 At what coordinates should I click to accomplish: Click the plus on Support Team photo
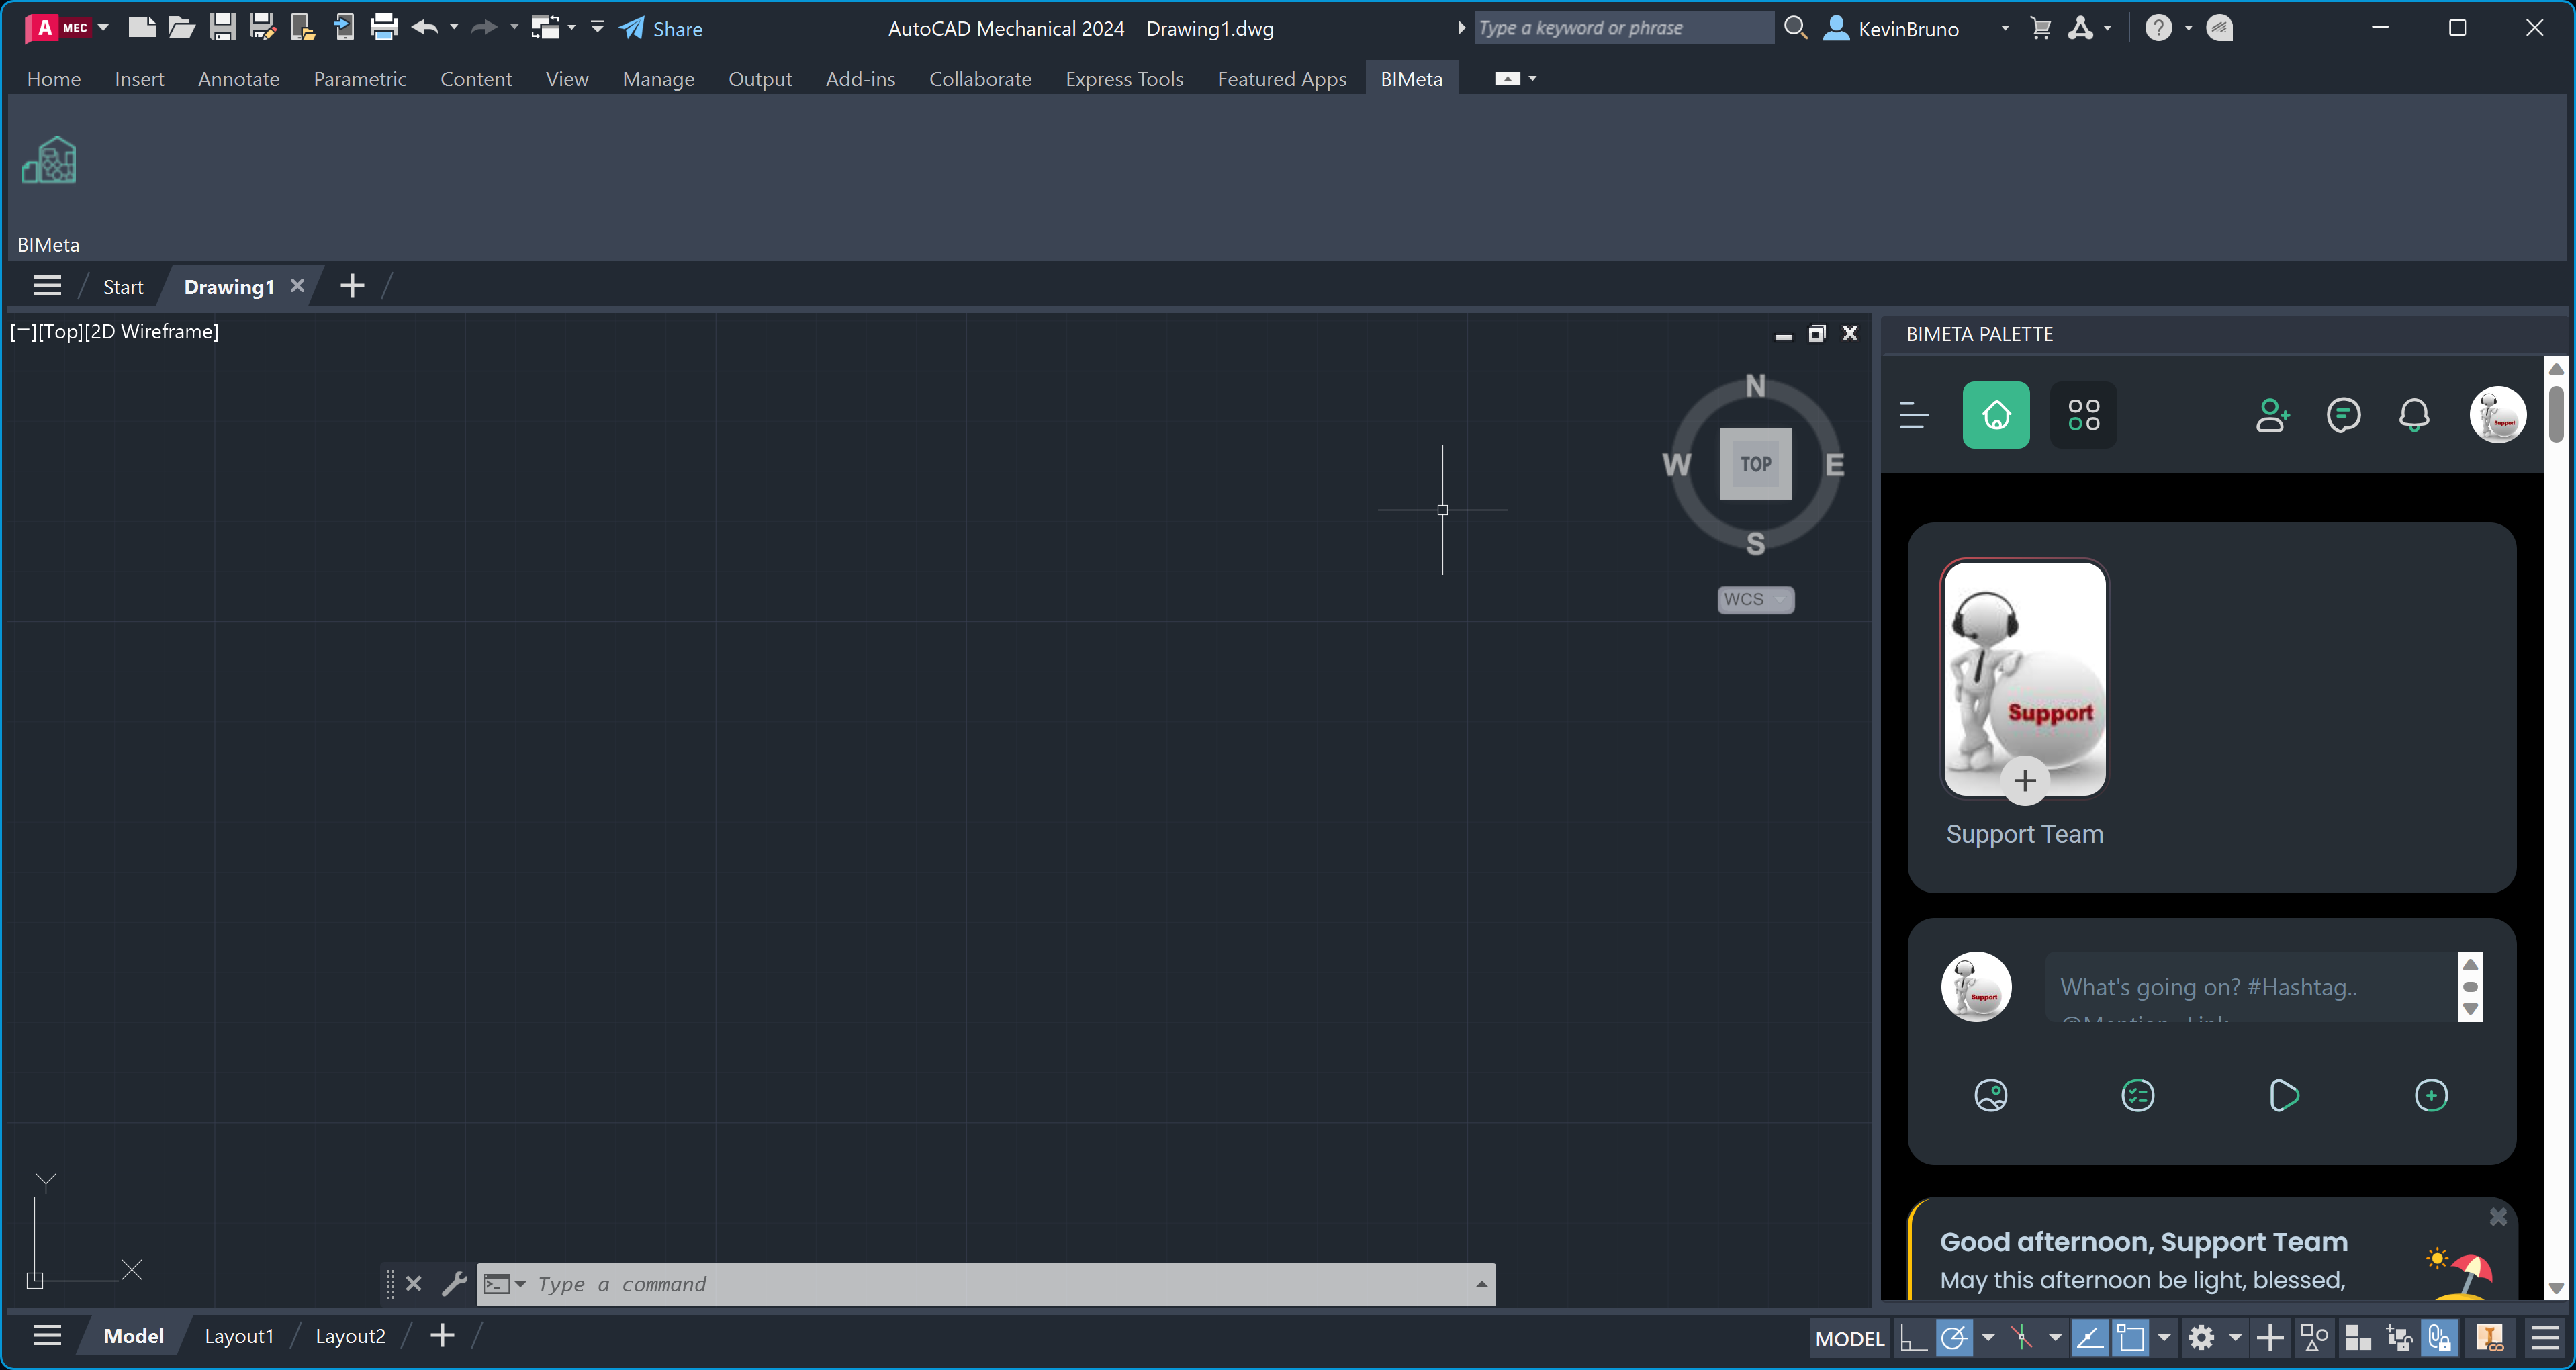point(2025,780)
